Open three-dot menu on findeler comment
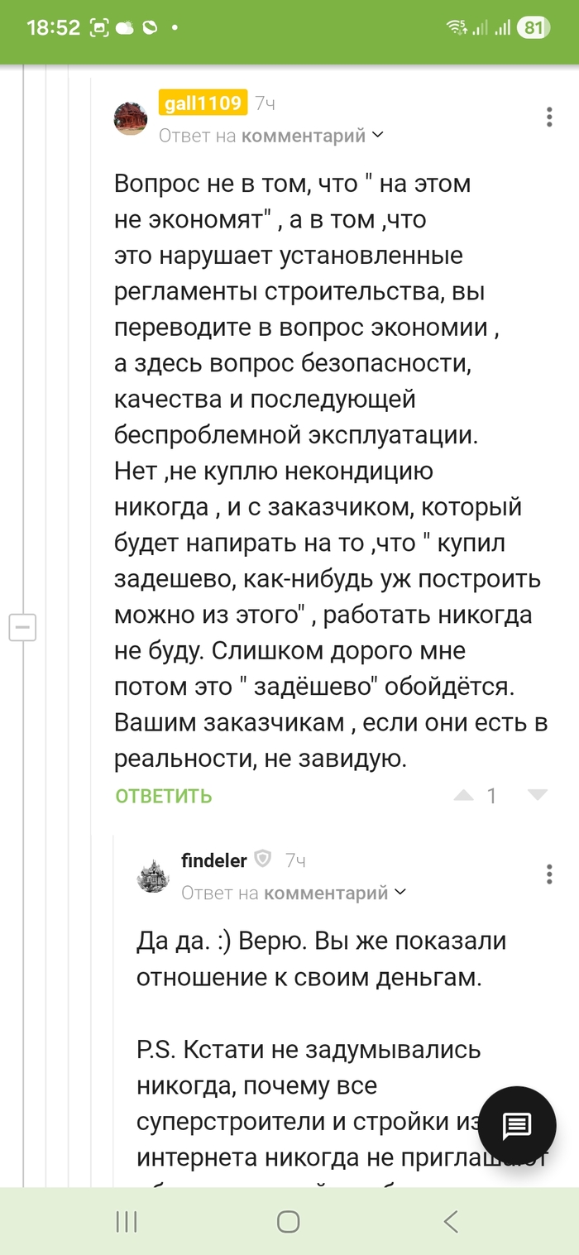Screen dimensions: 579x1255 coord(549,874)
